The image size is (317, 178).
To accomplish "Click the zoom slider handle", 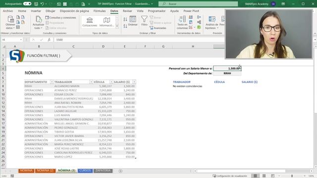I will [292, 176].
